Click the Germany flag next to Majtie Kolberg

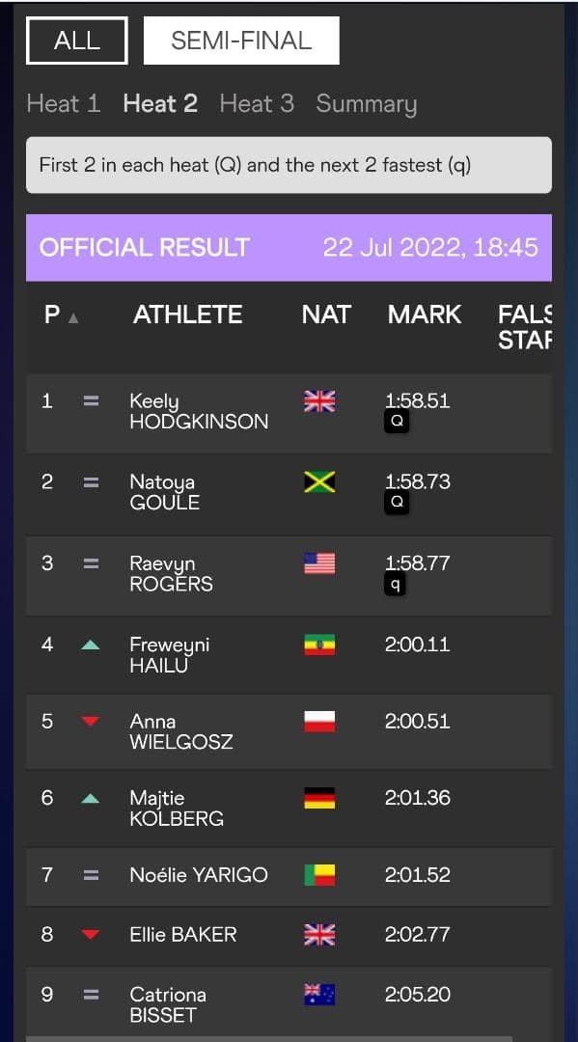click(x=319, y=798)
